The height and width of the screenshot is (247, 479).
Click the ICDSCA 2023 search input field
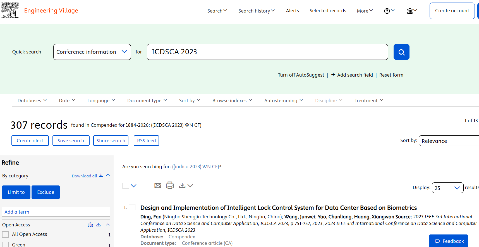[267, 52]
